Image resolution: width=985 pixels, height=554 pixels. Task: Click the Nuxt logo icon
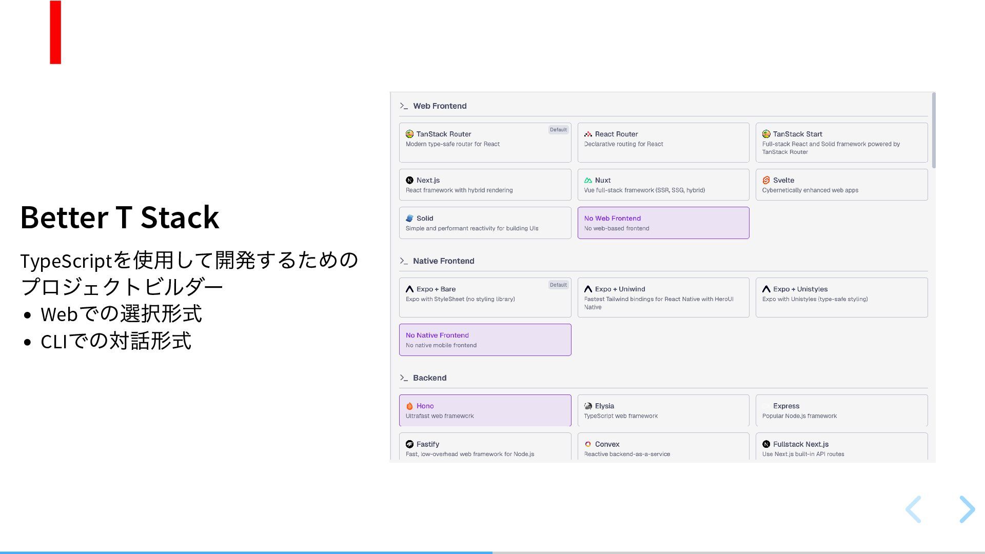point(588,180)
